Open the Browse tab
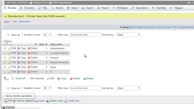This screenshot has height=109, width=194. click(10, 8)
